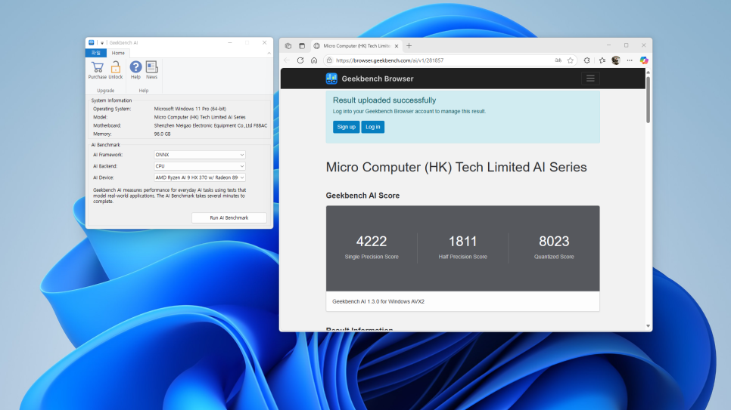The image size is (731, 410).
Task: Click the Sign up button
Action: (346, 127)
